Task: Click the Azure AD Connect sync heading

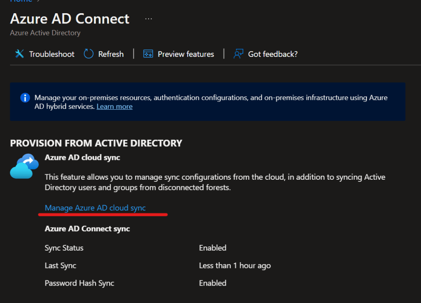Action: click(x=87, y=228)
